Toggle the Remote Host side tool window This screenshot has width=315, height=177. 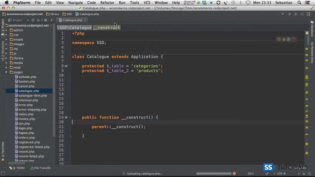point(312,53)
